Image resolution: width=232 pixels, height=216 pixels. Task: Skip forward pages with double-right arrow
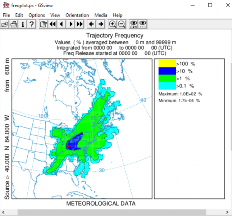pos(79,24)
